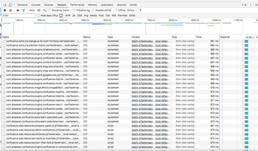The height and width of the screenshot is (151, 258).
Task: Click the Filter text input field
Action: tap(19, 15)
